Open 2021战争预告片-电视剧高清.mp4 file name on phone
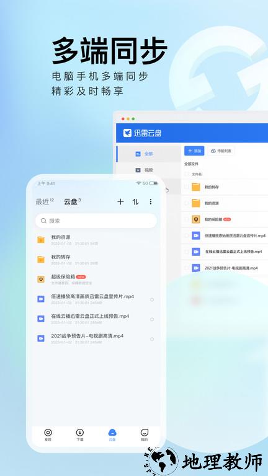This screenshot has height=476, width=268. tap(87, 336)
